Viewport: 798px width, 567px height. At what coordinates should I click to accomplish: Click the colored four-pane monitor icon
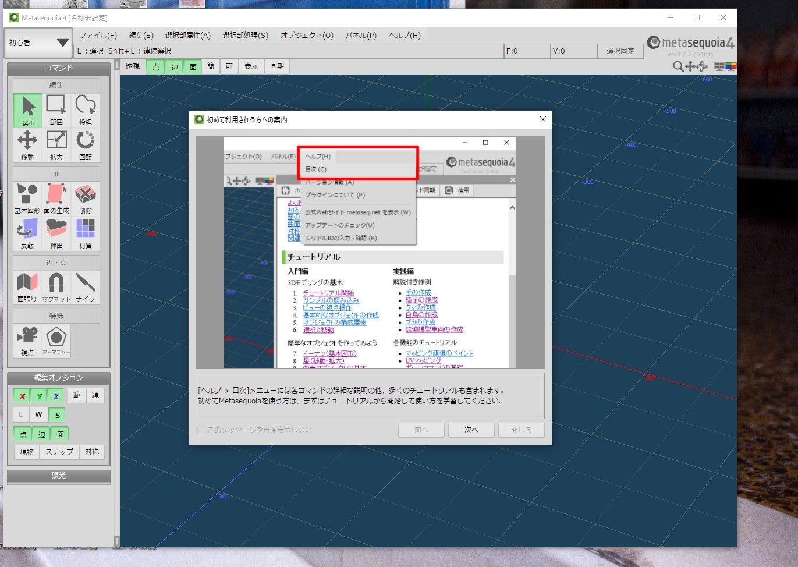(x=730, y=66)
